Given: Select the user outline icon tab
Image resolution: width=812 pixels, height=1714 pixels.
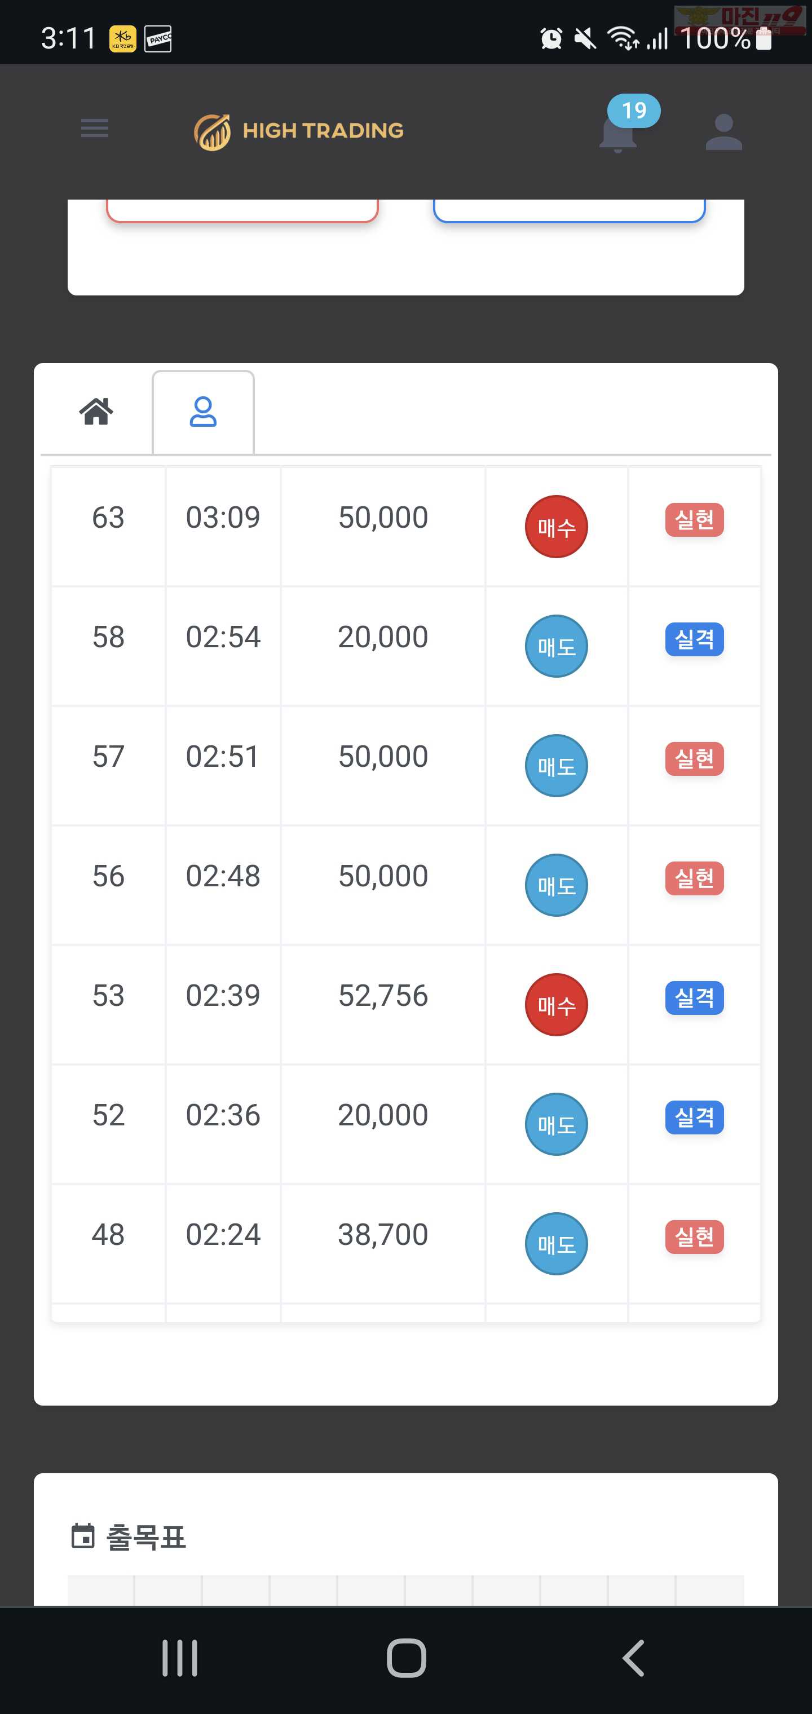Looking at the screenshot, I should [x=203, y=413].
